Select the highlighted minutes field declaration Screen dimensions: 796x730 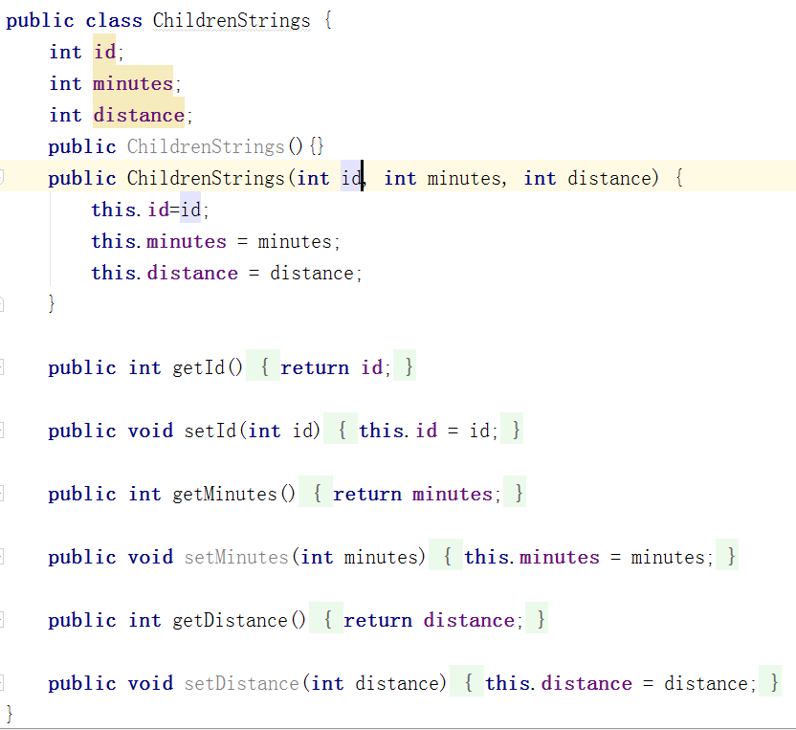[x=133, y=83]
